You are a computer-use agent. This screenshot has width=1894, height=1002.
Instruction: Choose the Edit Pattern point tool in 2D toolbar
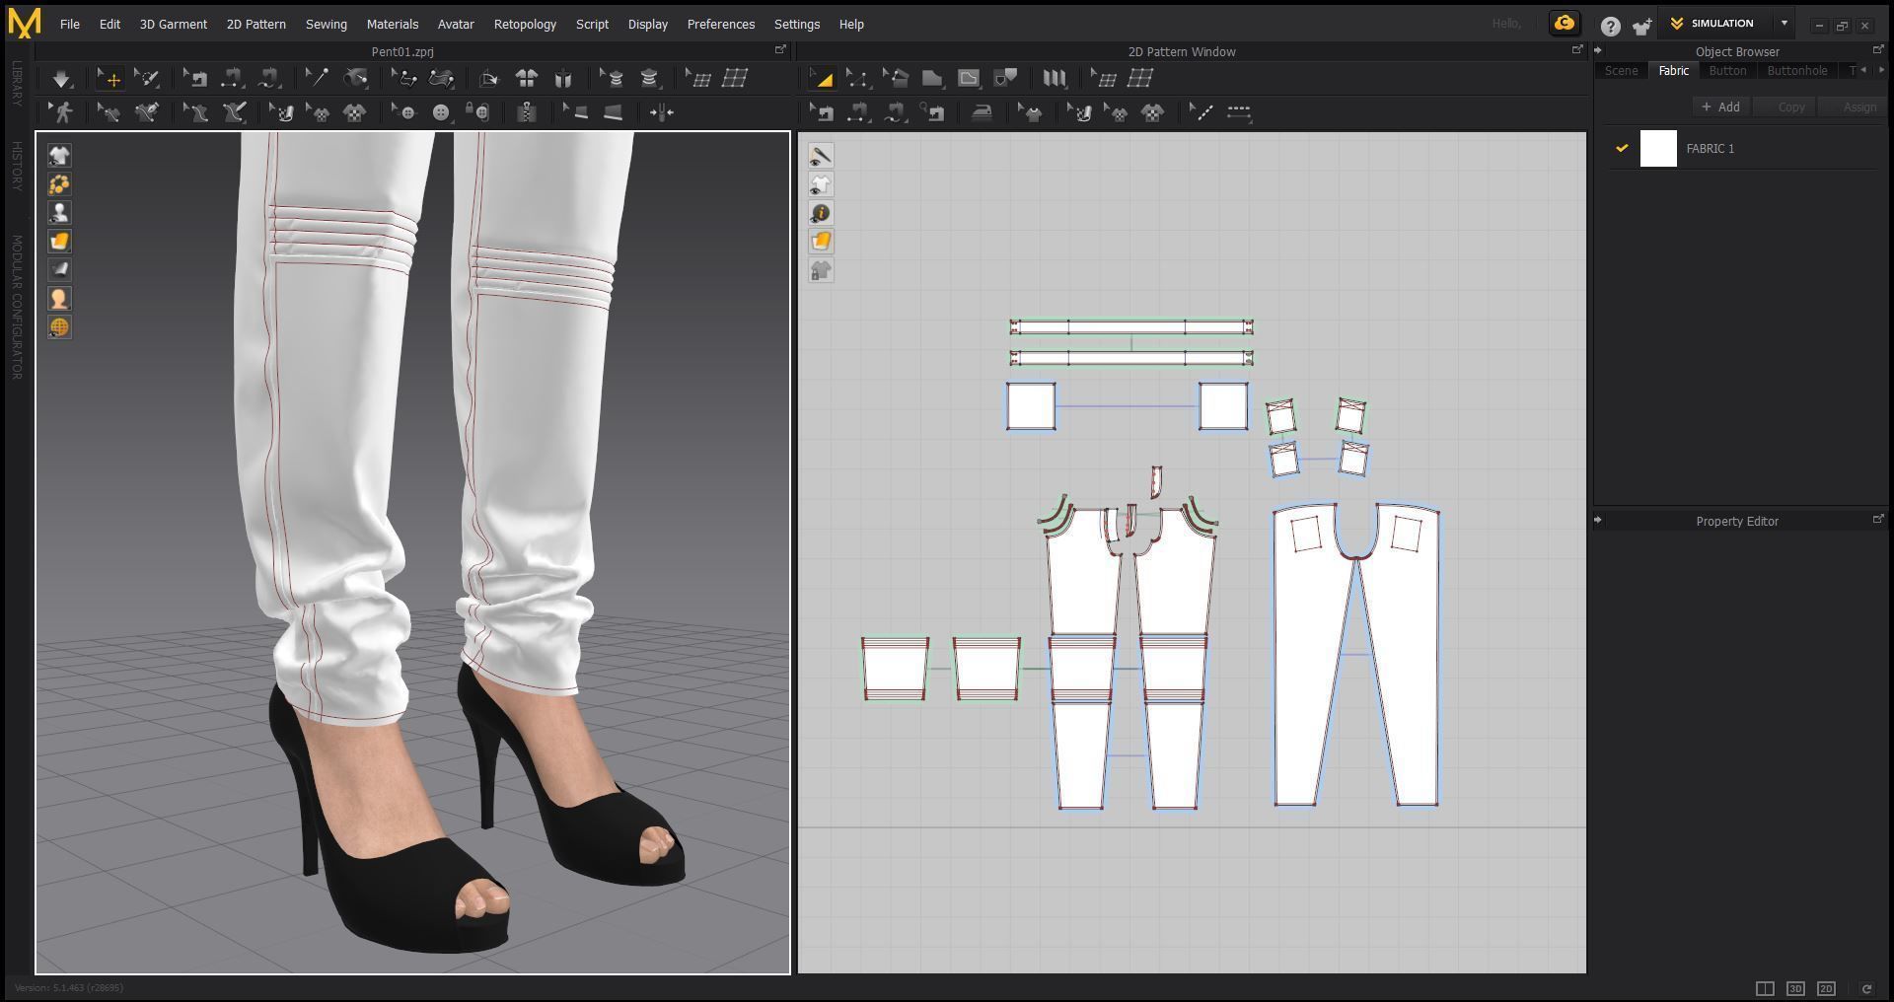[857, 79]
